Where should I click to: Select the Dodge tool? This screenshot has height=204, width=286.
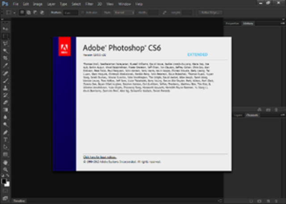pyautogui.click(x=5, y=125)
